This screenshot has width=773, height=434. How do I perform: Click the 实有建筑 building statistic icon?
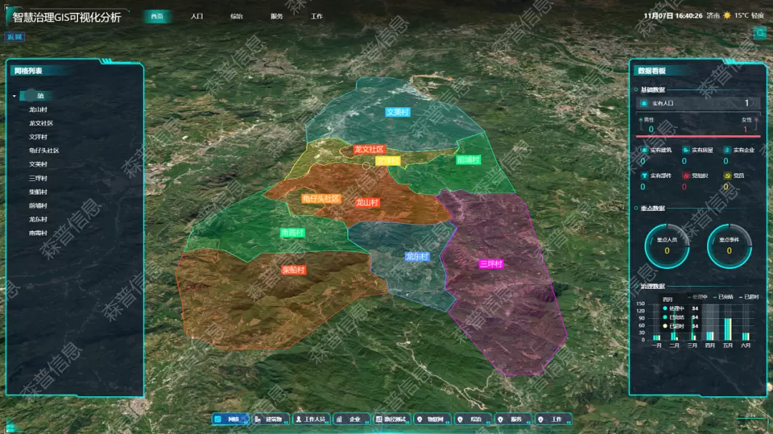[644, 149]
